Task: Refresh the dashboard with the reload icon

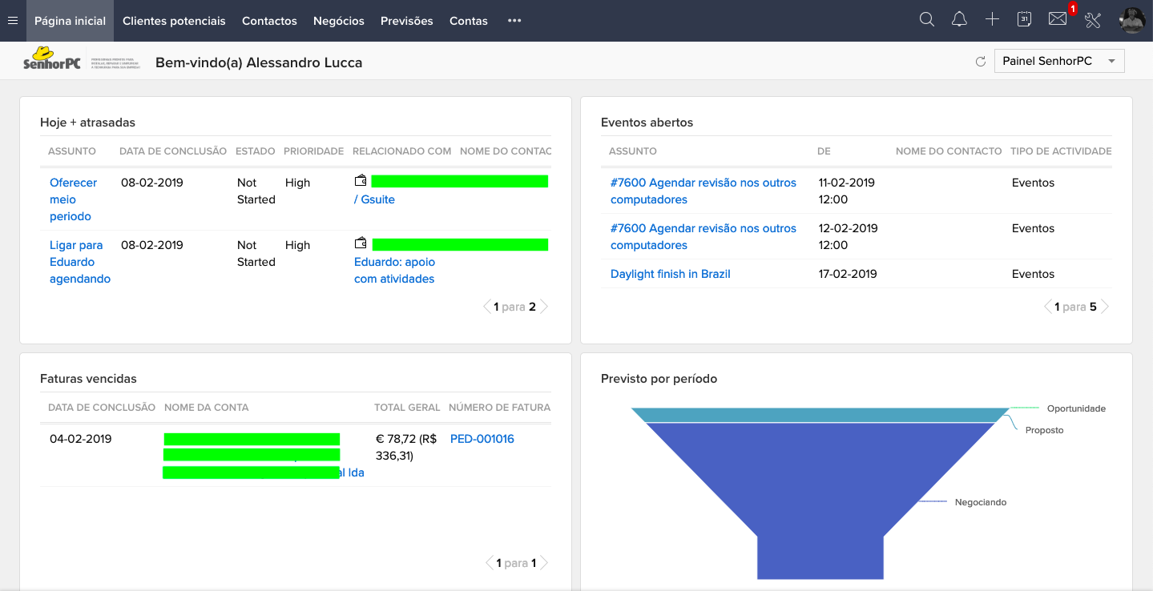Action: click(x=980, y=62)
